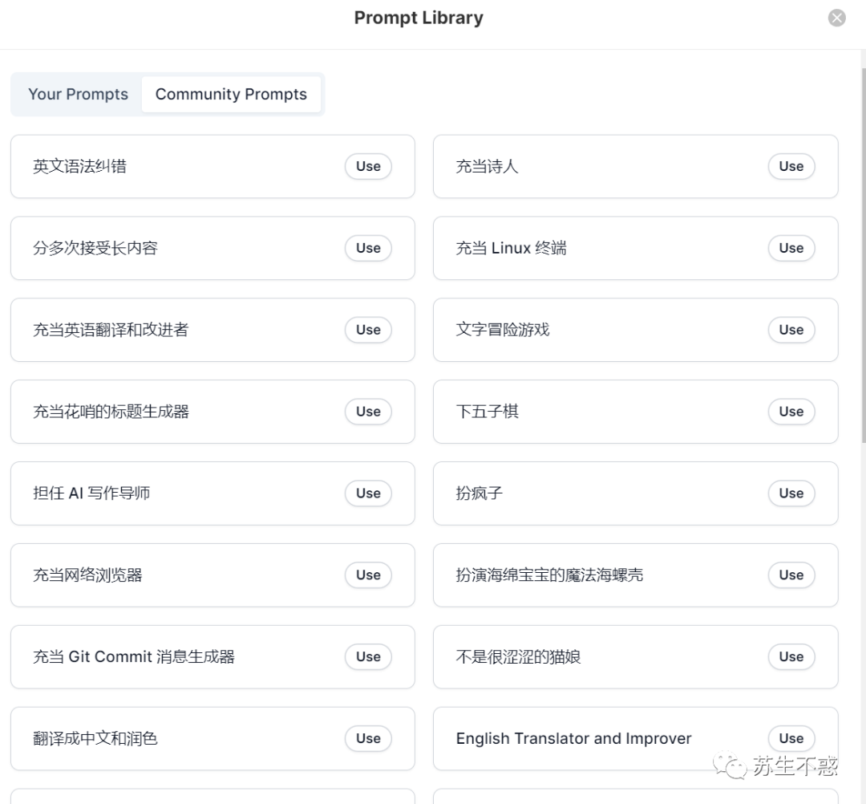Use the 充当网络浏览器 prompt
This screenshot has height=804, width=866.
coord(368,575)
